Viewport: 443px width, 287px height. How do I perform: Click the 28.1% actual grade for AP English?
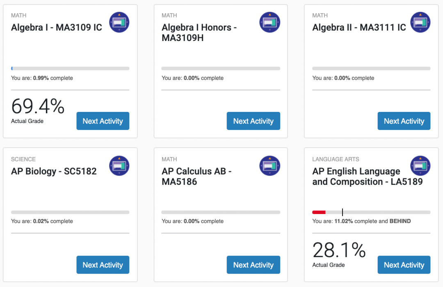(x=339, y=251)
